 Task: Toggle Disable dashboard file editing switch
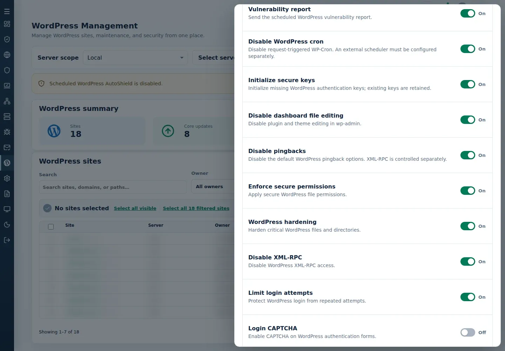(468, 120)
